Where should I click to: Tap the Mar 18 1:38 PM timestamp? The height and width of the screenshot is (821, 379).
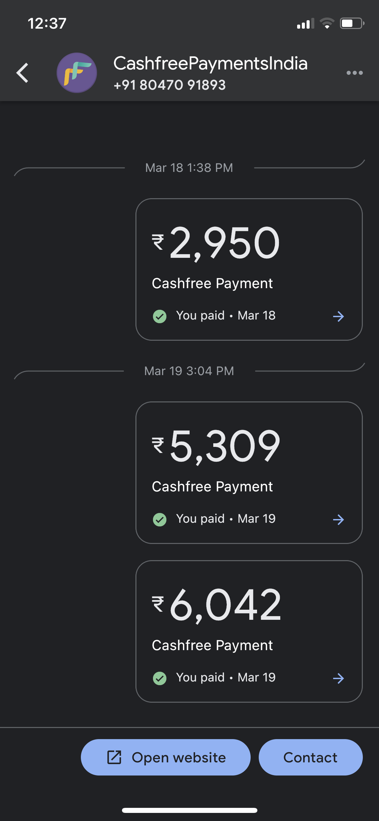189,168
